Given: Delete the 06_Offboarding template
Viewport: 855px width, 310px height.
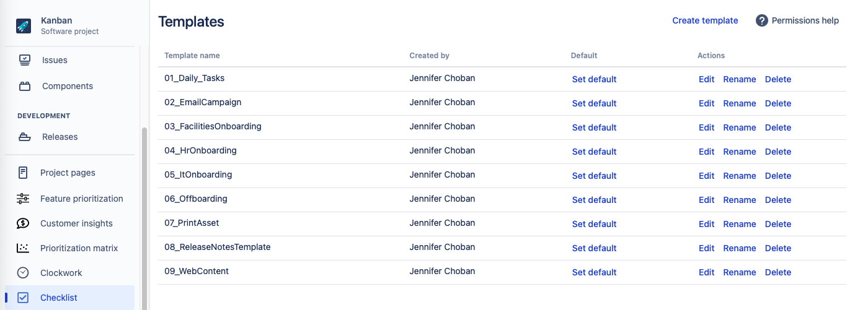Looking at the screenshot, I should (x=777, y=200).
